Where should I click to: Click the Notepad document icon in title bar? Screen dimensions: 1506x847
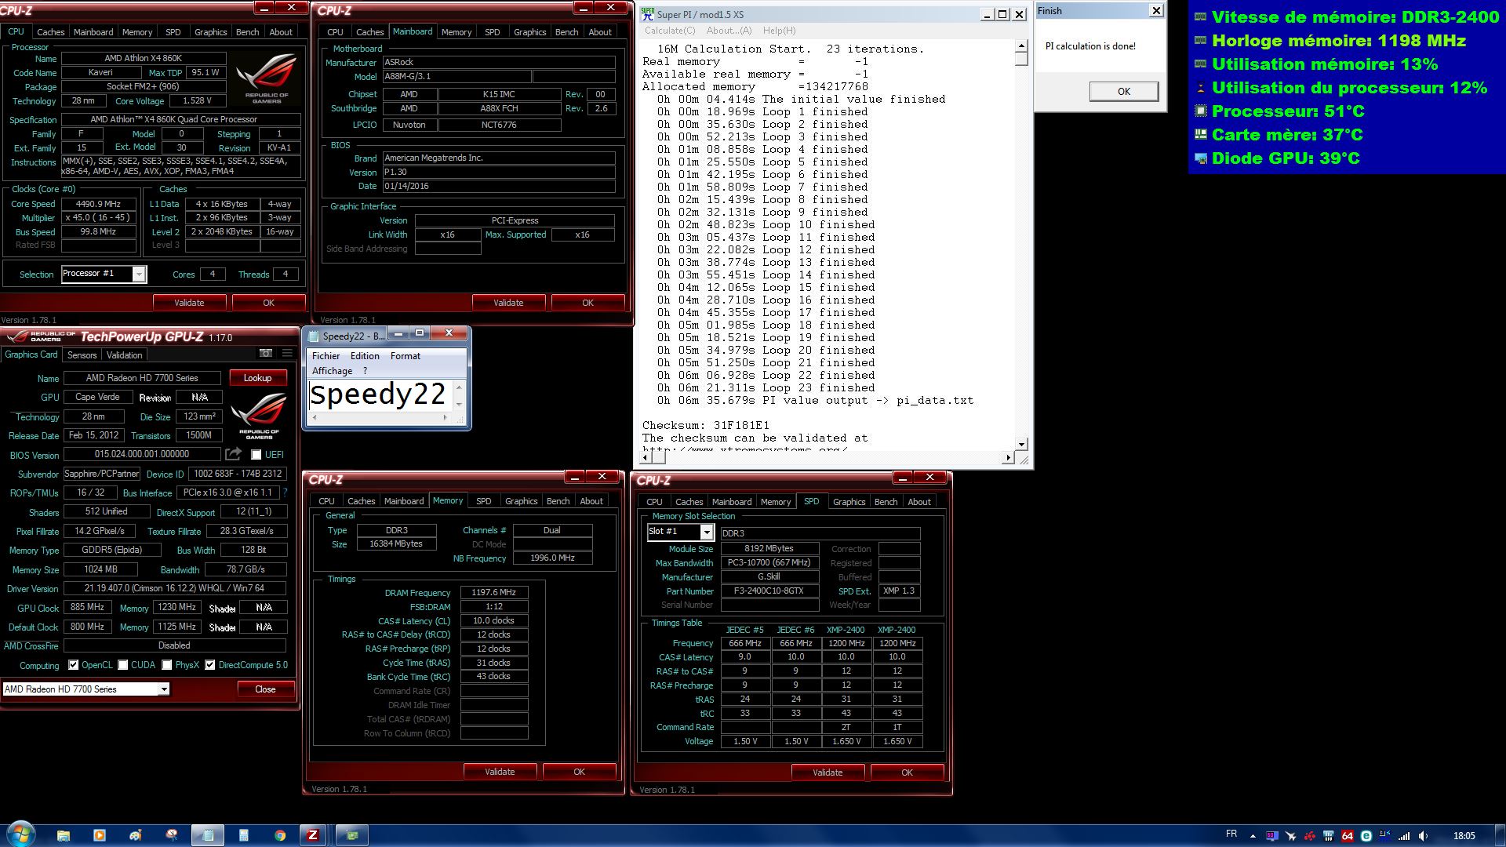[x=314, y=336]
